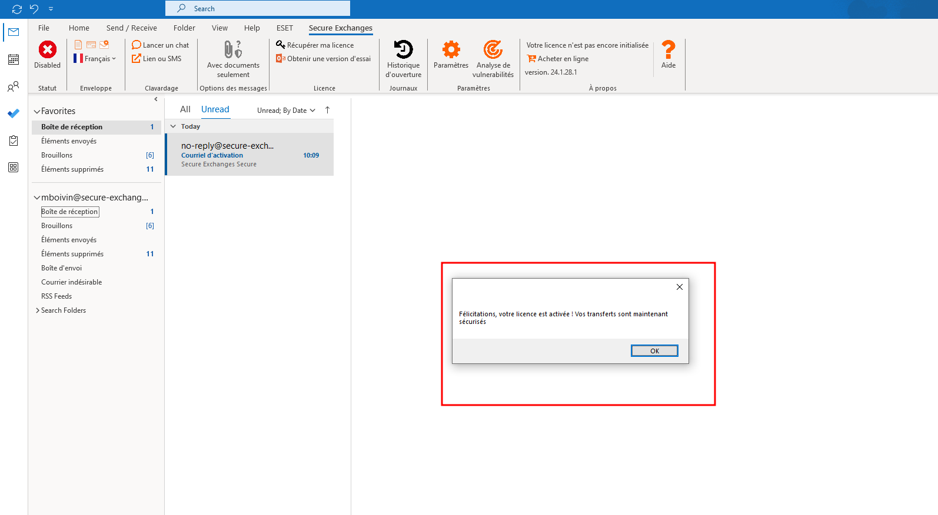The width and height of the screenshot is (938, 515).
Task: Open the Courriel d'activation email
Action: pos(250,155)
